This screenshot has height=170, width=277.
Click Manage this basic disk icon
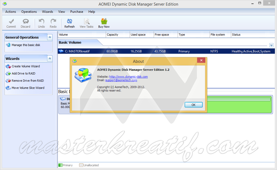coord(8,45)
